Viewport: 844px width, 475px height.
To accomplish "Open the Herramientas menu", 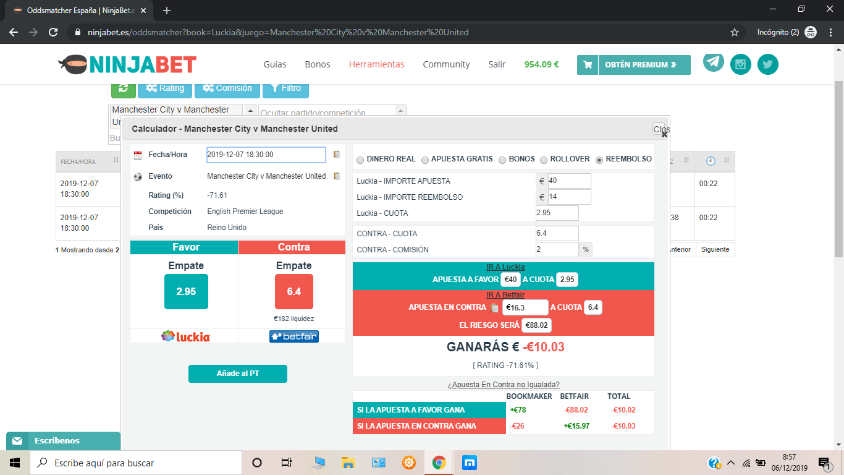I will (376, 64).
